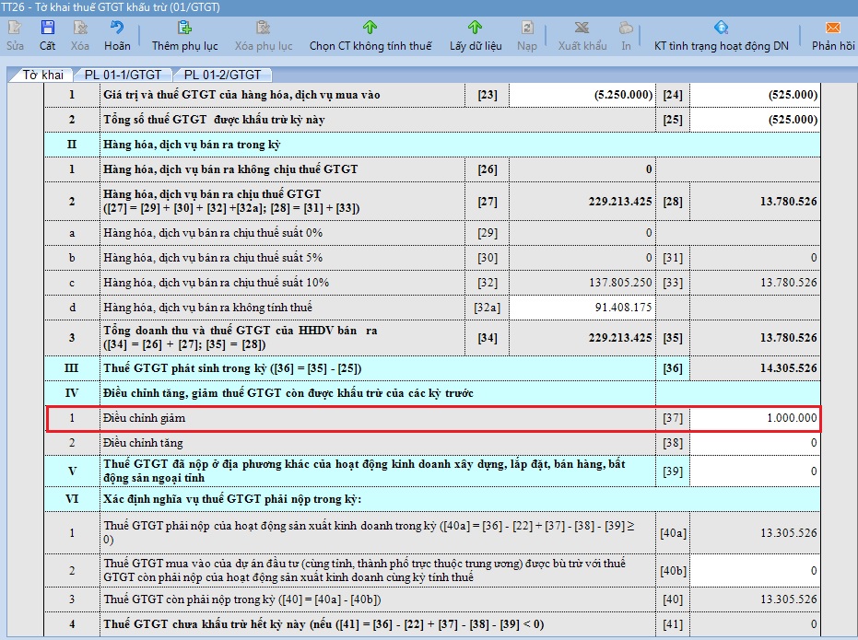Add an appendix via Thêm phụ lục
Image resolution: width=858 pixels, height=640 pixels.
point(184,28)
